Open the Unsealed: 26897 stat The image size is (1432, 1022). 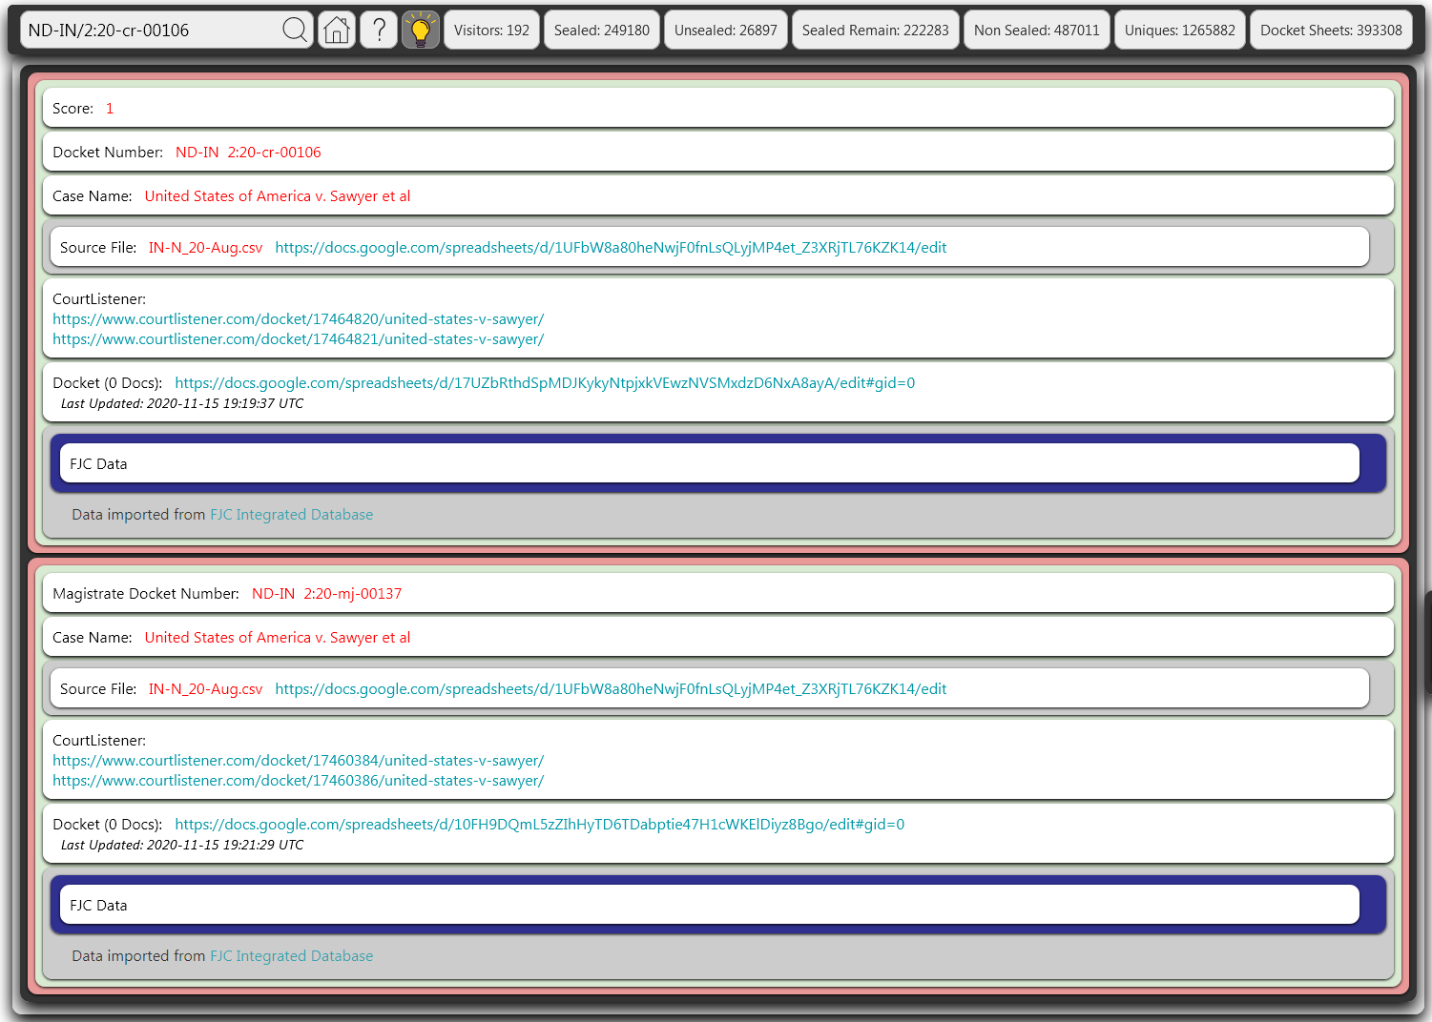726,30
